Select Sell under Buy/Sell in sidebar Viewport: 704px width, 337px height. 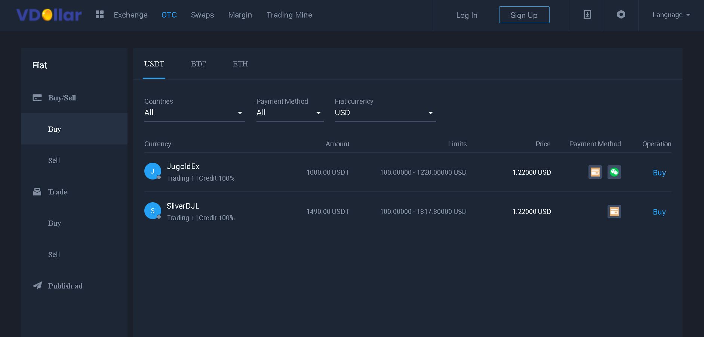[54, 160]
